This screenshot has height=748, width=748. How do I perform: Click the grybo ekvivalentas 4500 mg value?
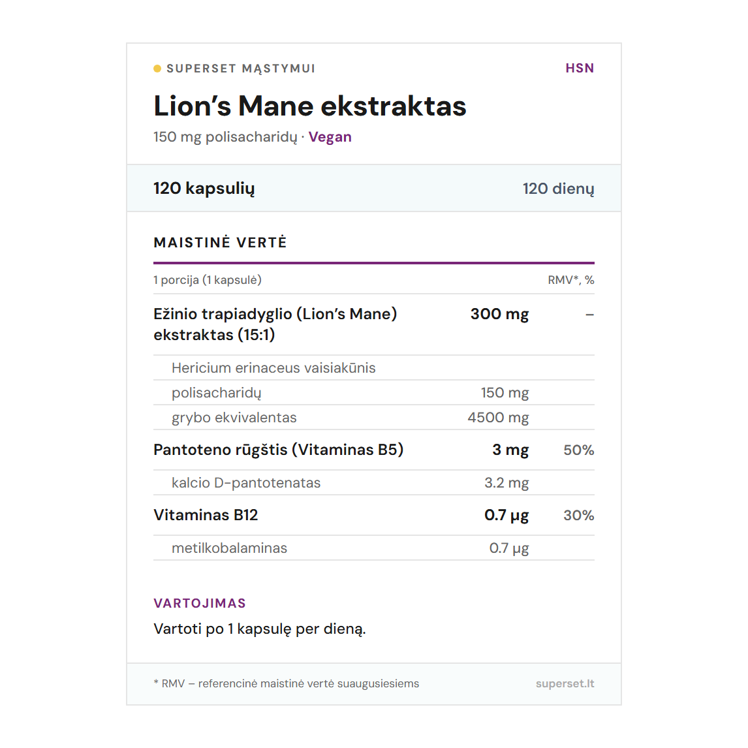point(498,418)
